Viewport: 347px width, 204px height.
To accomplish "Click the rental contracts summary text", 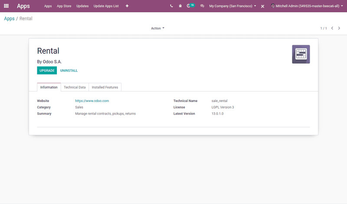I will click(x=105, y=114).
